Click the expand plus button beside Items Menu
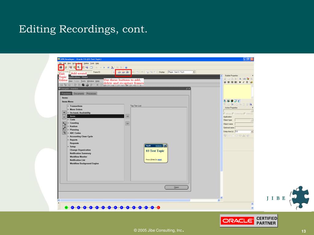 tap(64, 113)
